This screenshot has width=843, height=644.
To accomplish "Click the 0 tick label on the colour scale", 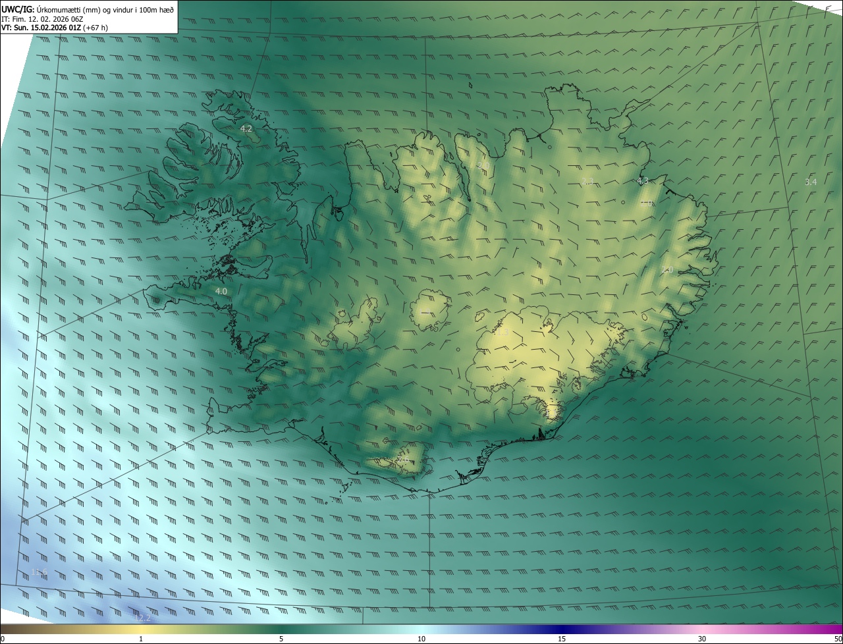I will pyautogui.click(x=3, y=639).
